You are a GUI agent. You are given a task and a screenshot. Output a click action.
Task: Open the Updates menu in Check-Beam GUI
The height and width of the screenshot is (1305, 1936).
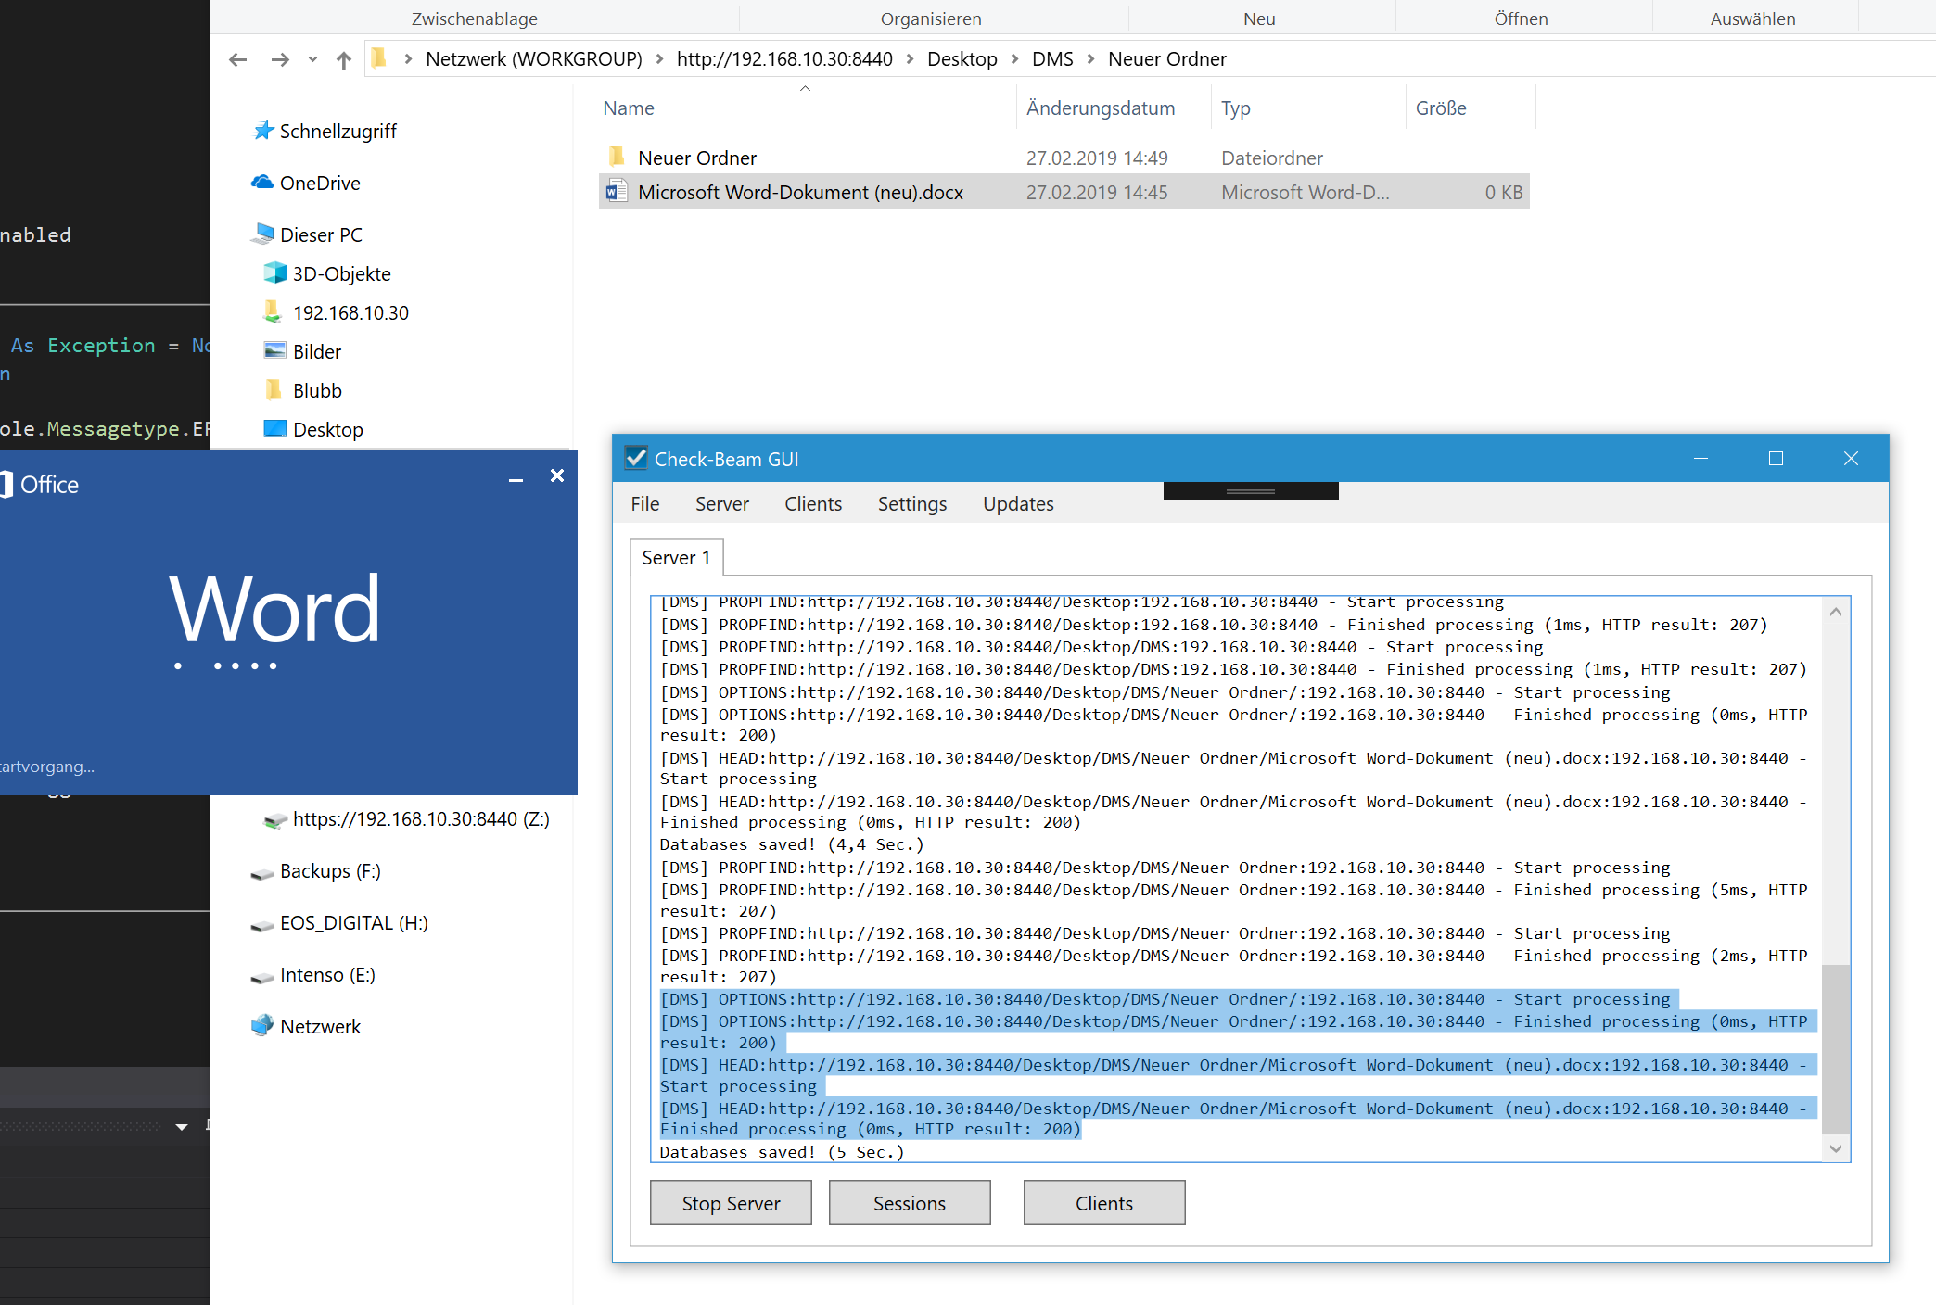(x=1018, y=503)
